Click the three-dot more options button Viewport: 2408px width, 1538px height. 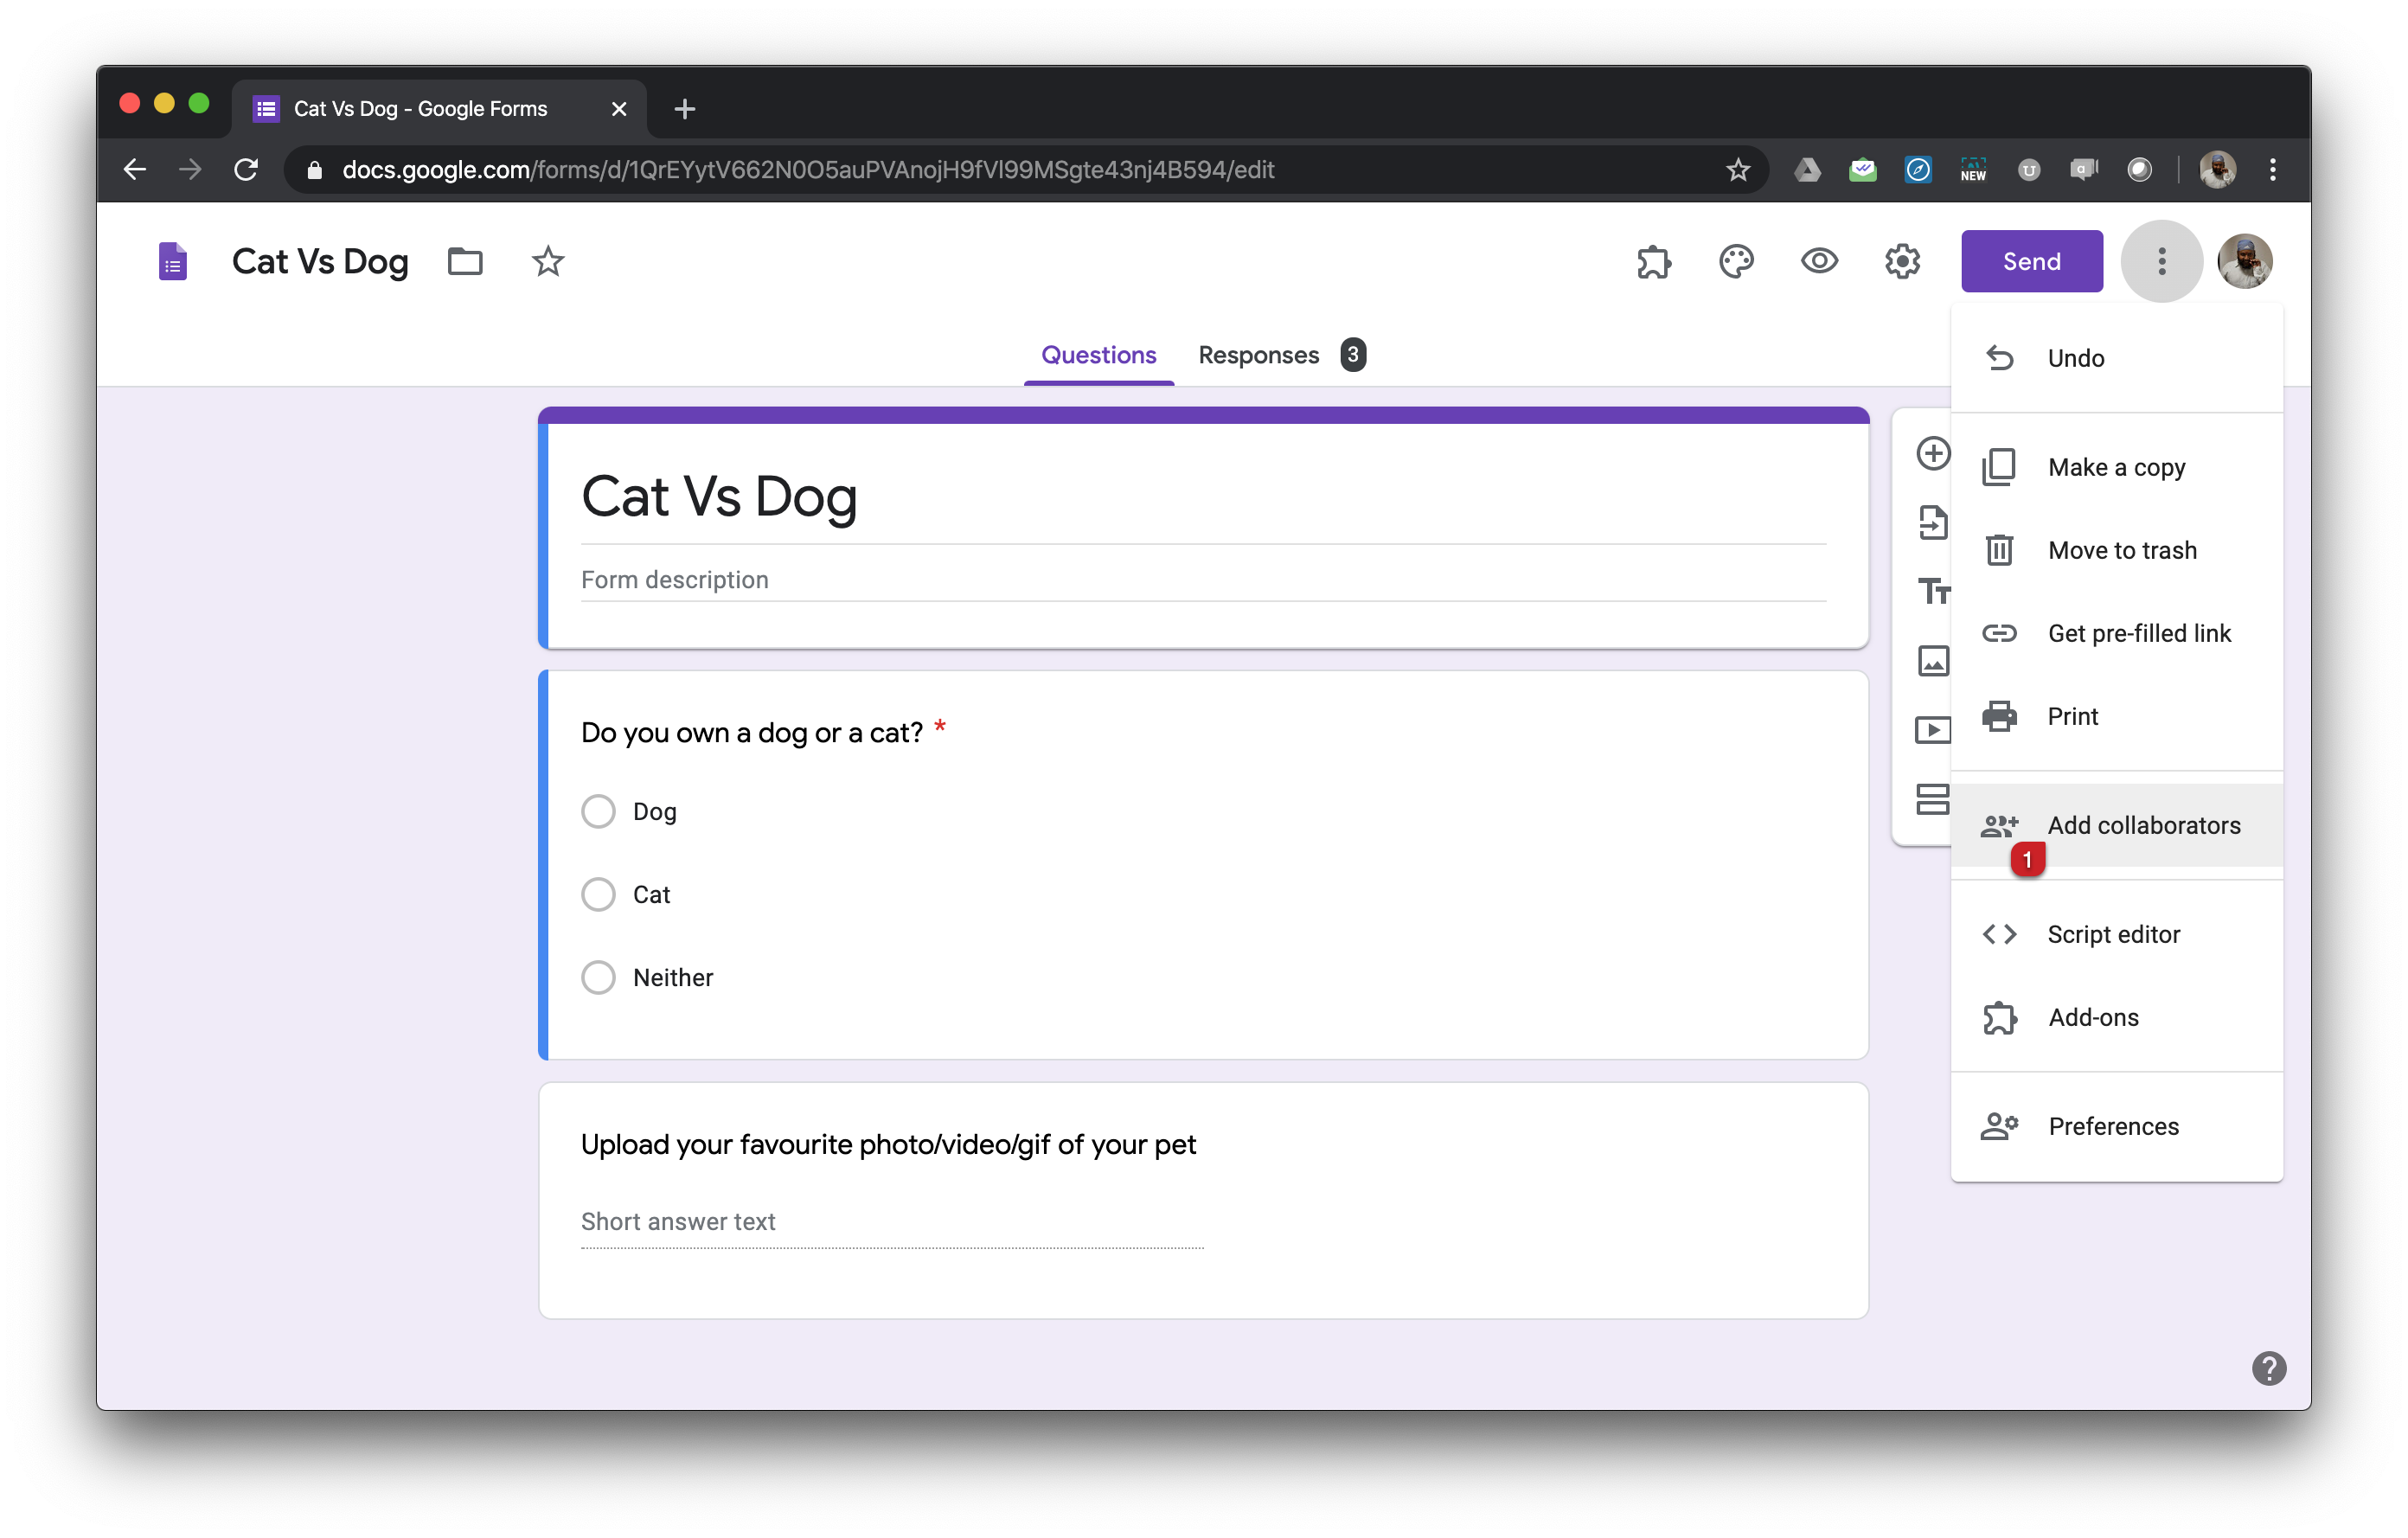(2161, 261)
